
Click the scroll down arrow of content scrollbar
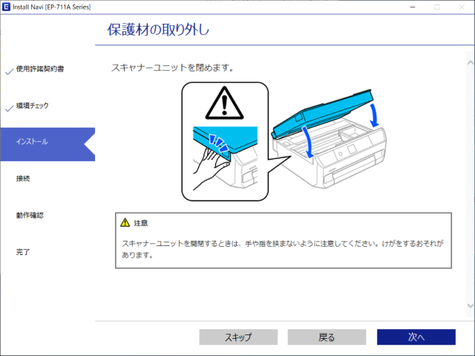470,305
